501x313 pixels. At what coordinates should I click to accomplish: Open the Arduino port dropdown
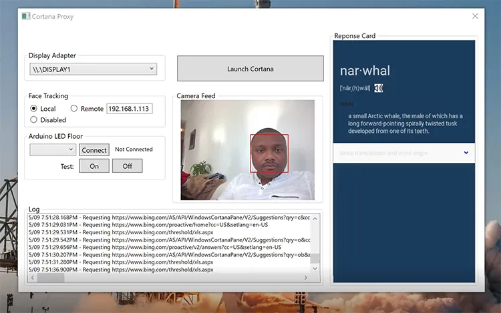53,149
